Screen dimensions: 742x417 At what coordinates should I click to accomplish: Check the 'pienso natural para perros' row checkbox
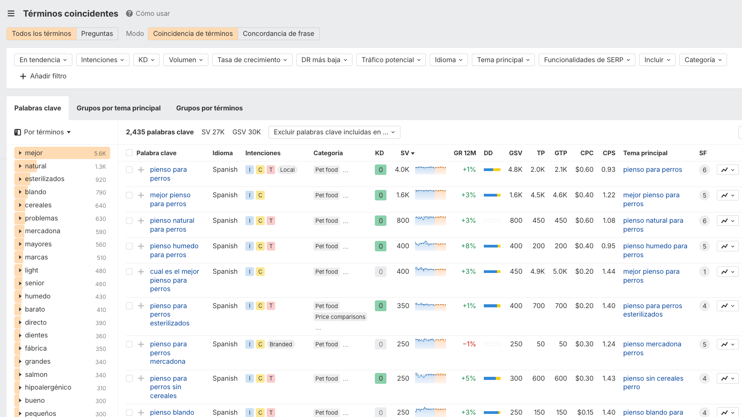coord(129,221)
